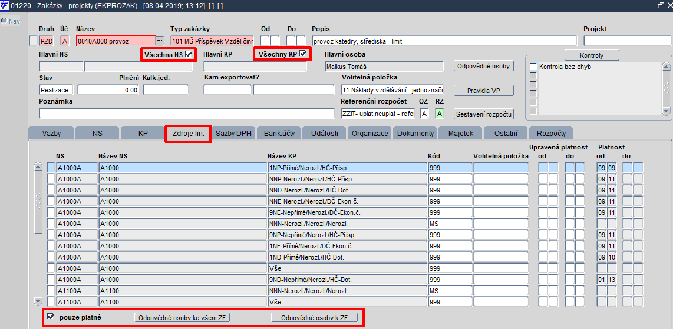Screen dimensions: 673x329
Task: Click the Odpovědné osoby k ZF button
Action: [314, 317]
